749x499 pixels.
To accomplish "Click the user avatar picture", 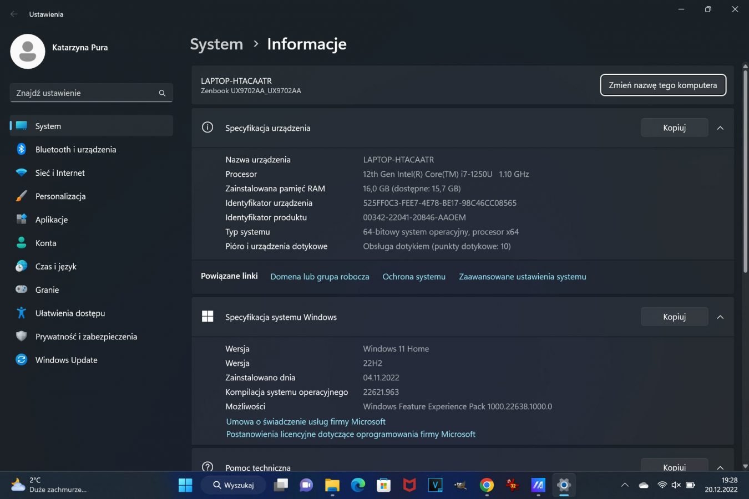I will [28, 52].
